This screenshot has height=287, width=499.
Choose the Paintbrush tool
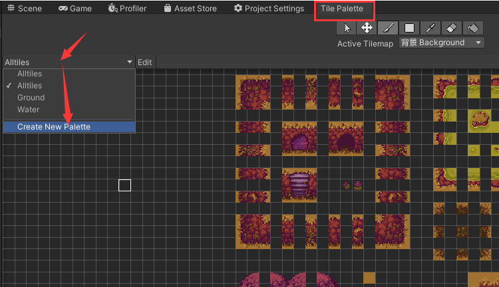point(388,29)
